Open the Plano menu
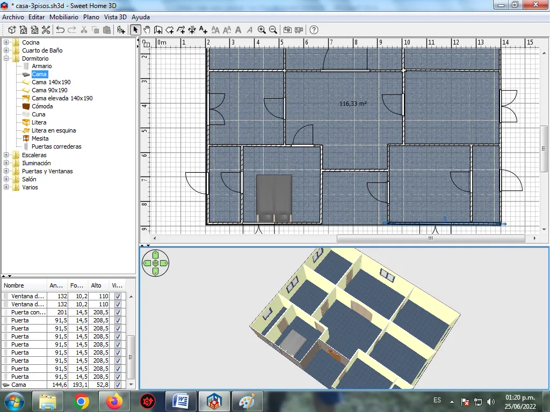Screen dimensions: 550x412 91,17
